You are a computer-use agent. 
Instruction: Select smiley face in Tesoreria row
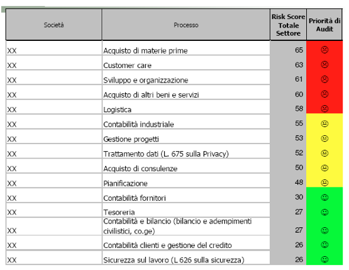point(324,212)
